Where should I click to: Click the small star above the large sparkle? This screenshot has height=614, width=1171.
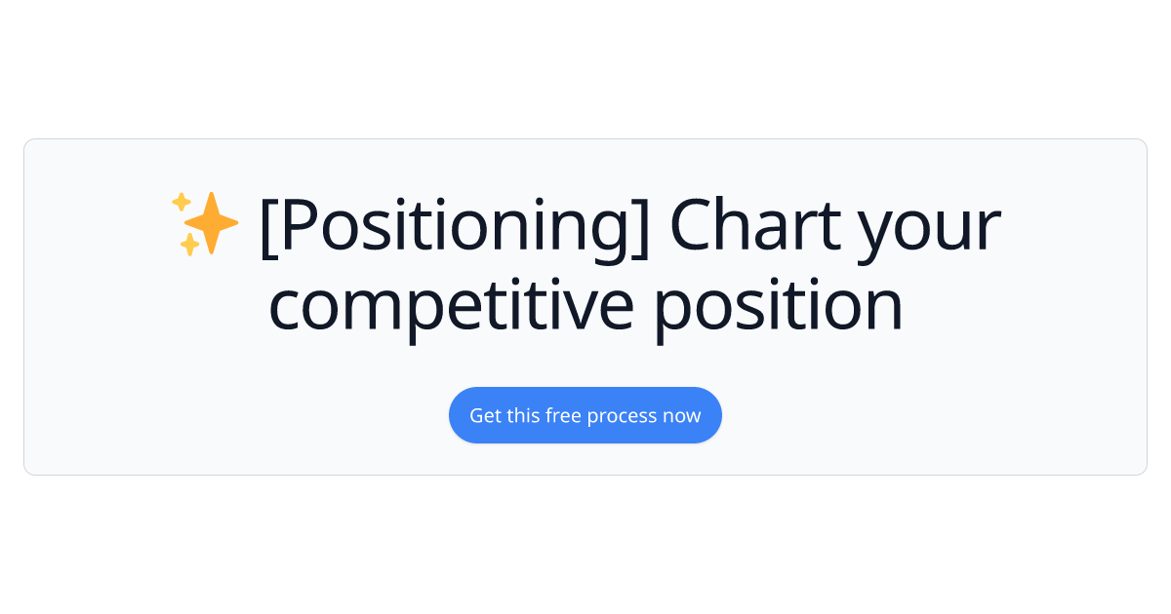tap(181, 201)
